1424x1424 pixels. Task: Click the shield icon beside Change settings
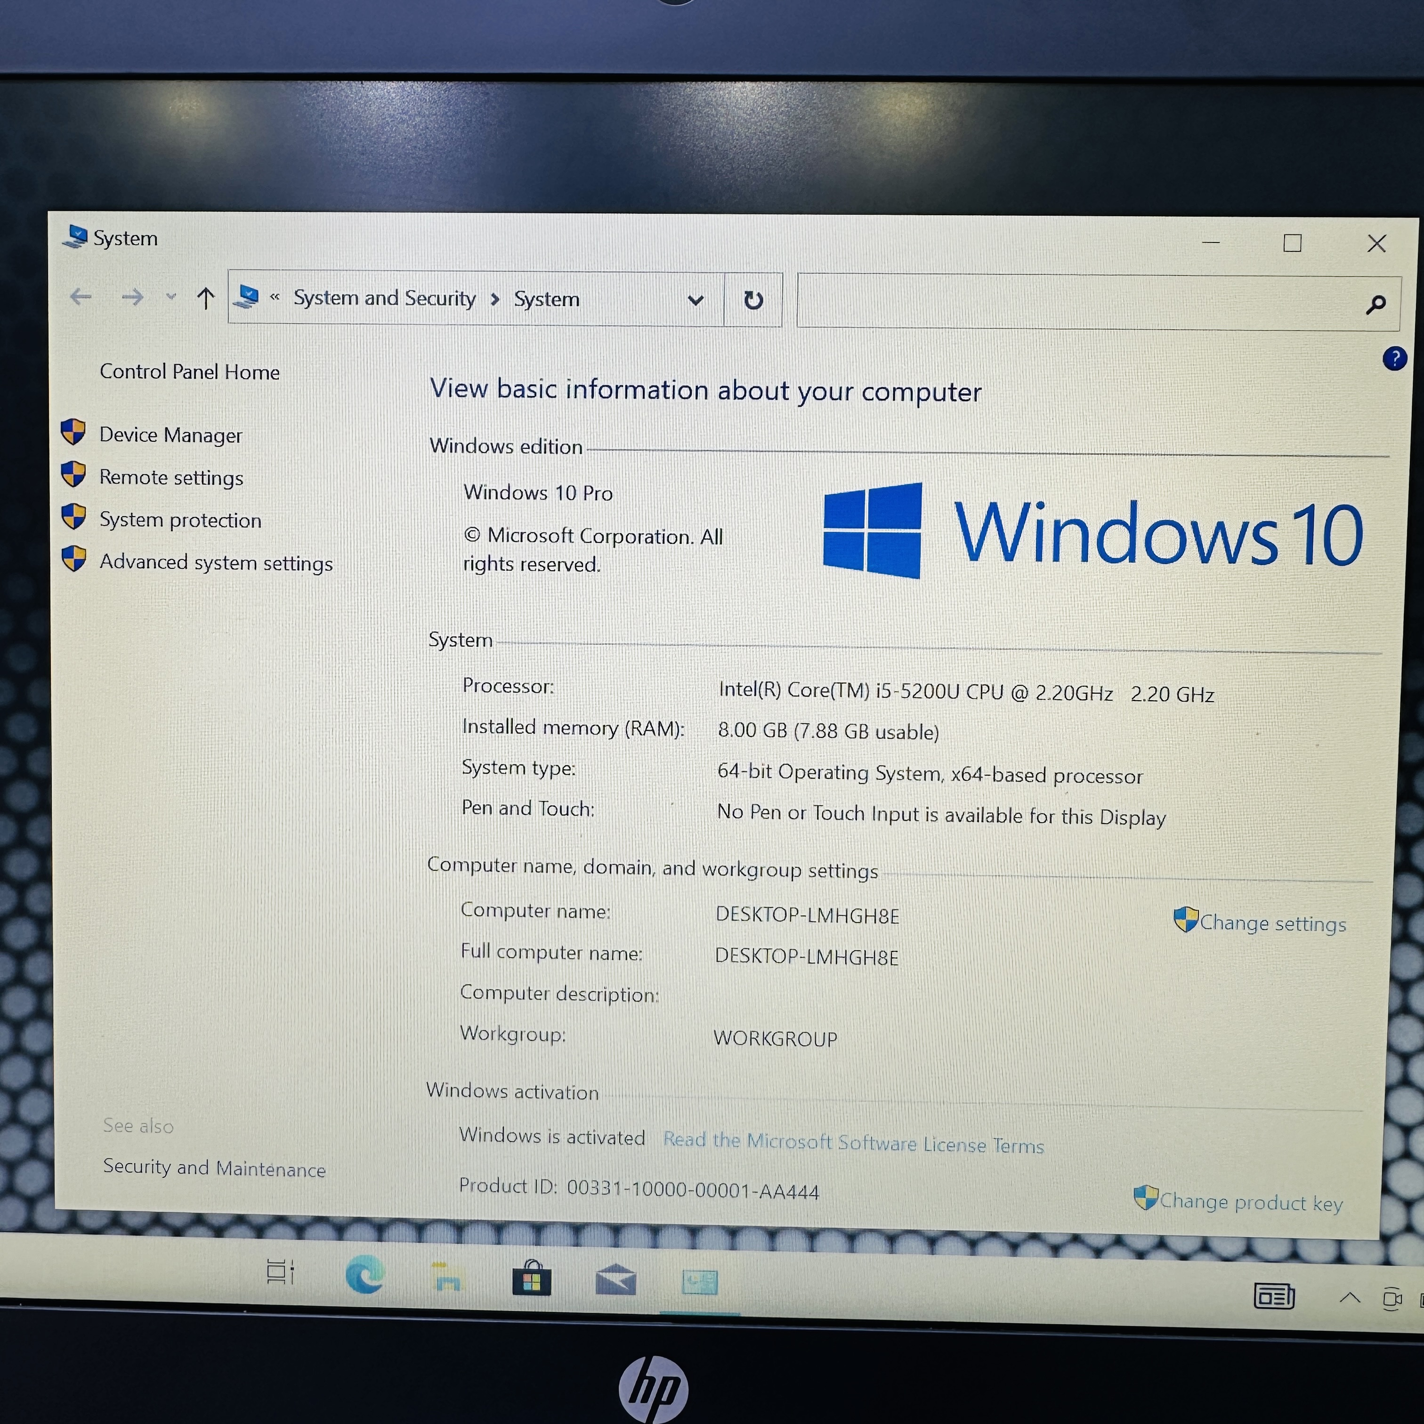[x=1186, y=919]
